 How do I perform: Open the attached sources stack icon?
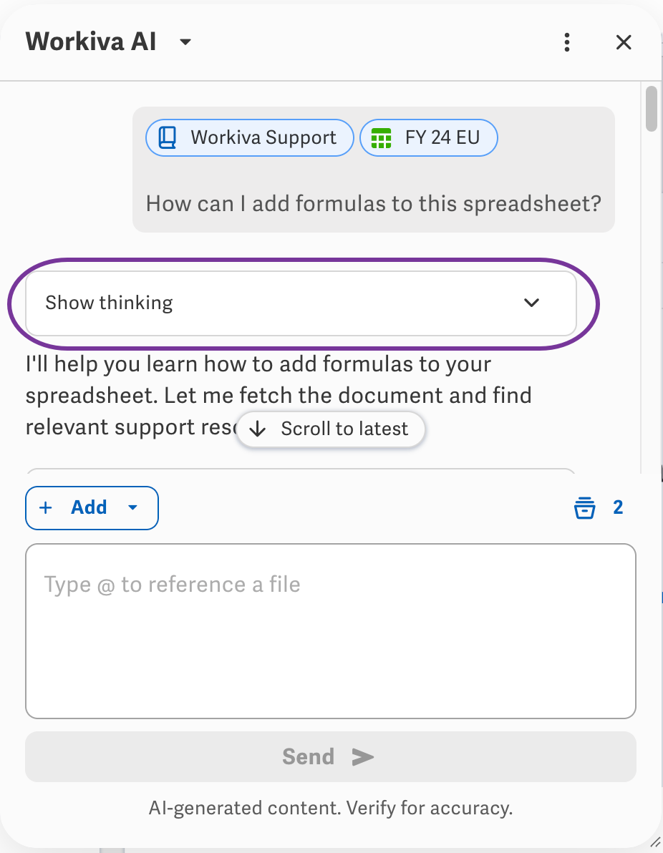pyautogui.click(x=584, y=507)
